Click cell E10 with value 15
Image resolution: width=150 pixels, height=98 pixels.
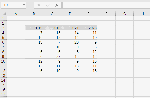[x=88, y=61]
